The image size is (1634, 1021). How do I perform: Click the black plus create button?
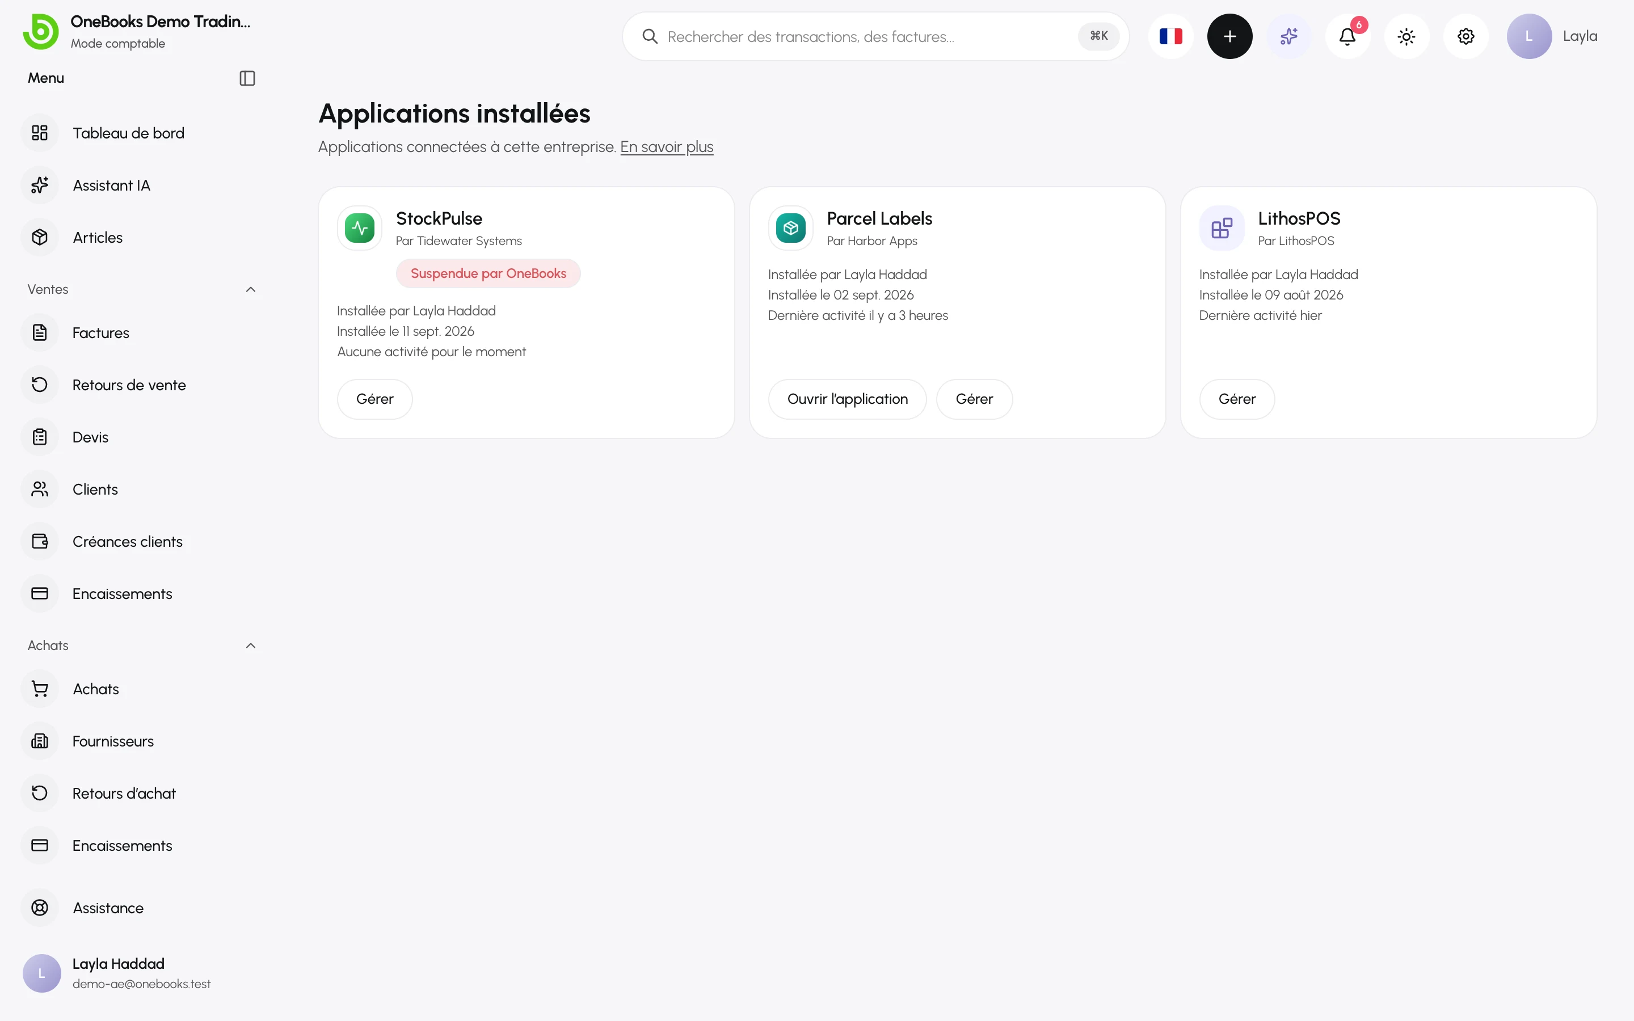pyautogui.click(x=1229, y=36)
